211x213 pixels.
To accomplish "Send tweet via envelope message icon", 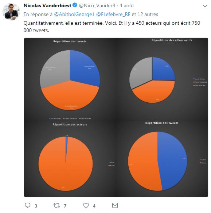I will coord(115,205).
